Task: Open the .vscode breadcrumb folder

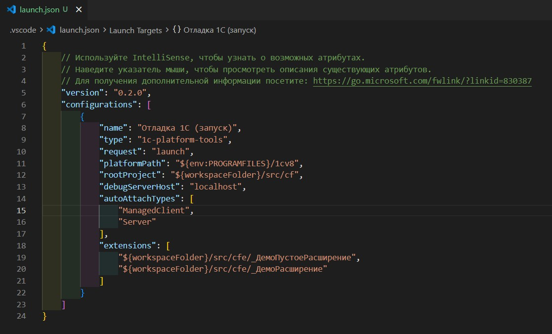Action: coord(23,30)
